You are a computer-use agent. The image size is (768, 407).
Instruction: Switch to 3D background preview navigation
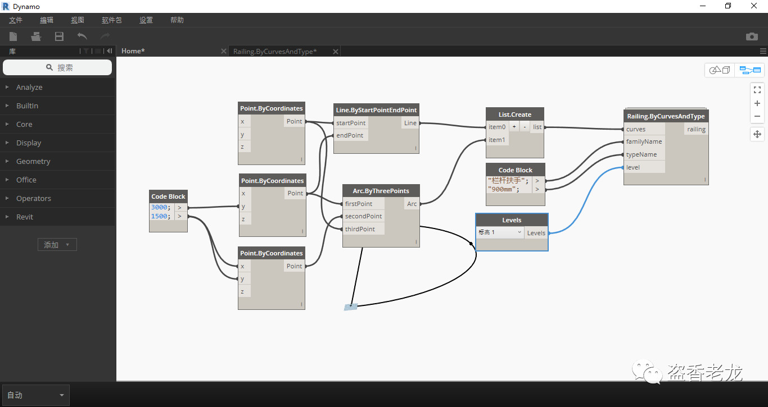[720, 70]
